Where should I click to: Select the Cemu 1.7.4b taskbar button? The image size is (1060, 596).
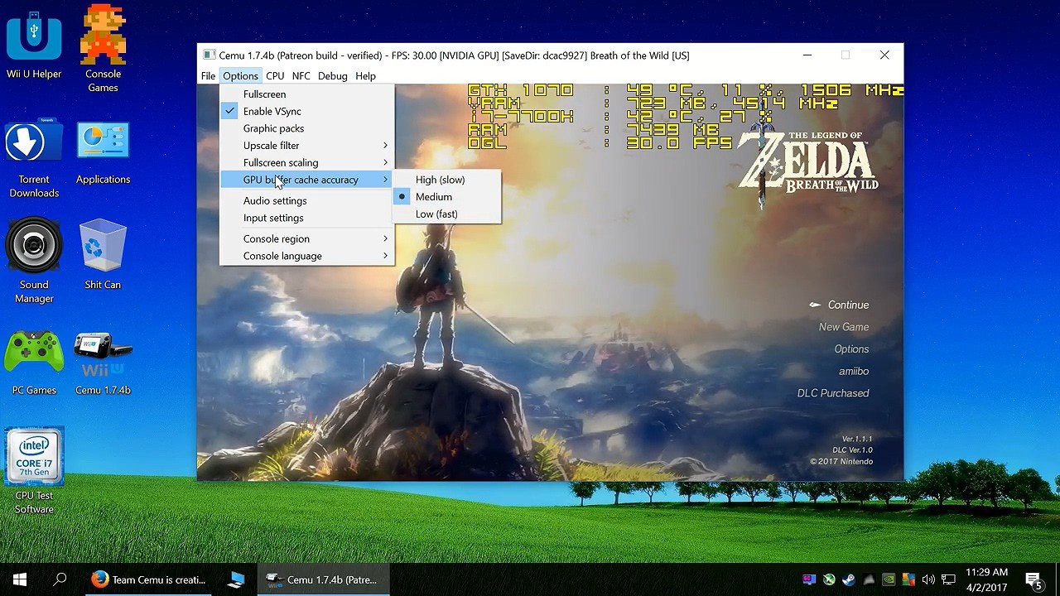click(x=323, y=579)
